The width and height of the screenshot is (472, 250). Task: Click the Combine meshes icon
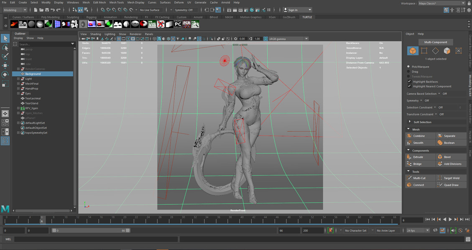pyautogui.click(x=409, y=136)
